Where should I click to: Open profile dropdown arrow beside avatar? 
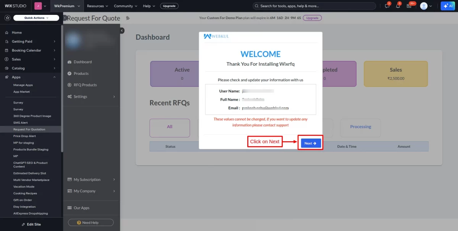pos(431,6)
